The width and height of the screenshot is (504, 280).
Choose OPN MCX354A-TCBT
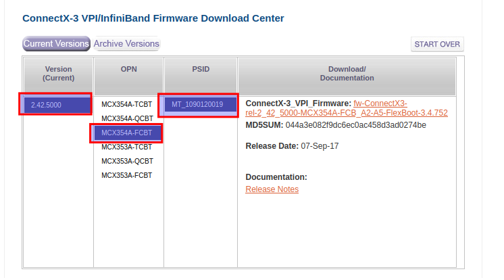pyautogui.click(x=127, y=105)
